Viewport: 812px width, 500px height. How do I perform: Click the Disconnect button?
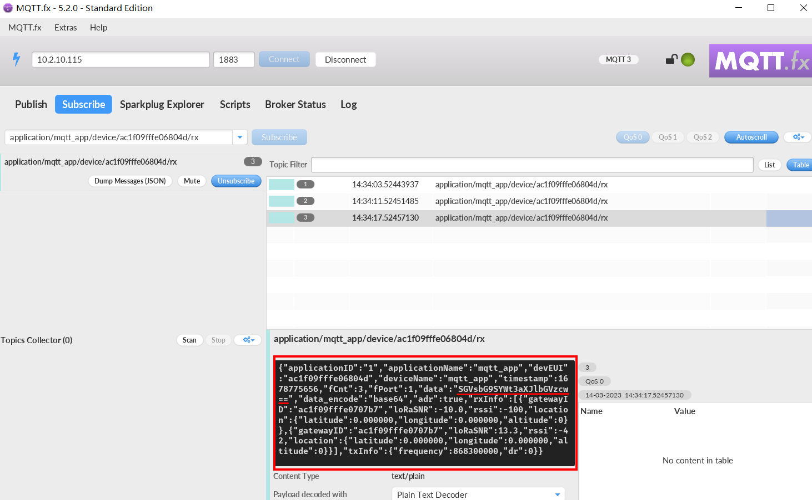click(x=345, y=59)
